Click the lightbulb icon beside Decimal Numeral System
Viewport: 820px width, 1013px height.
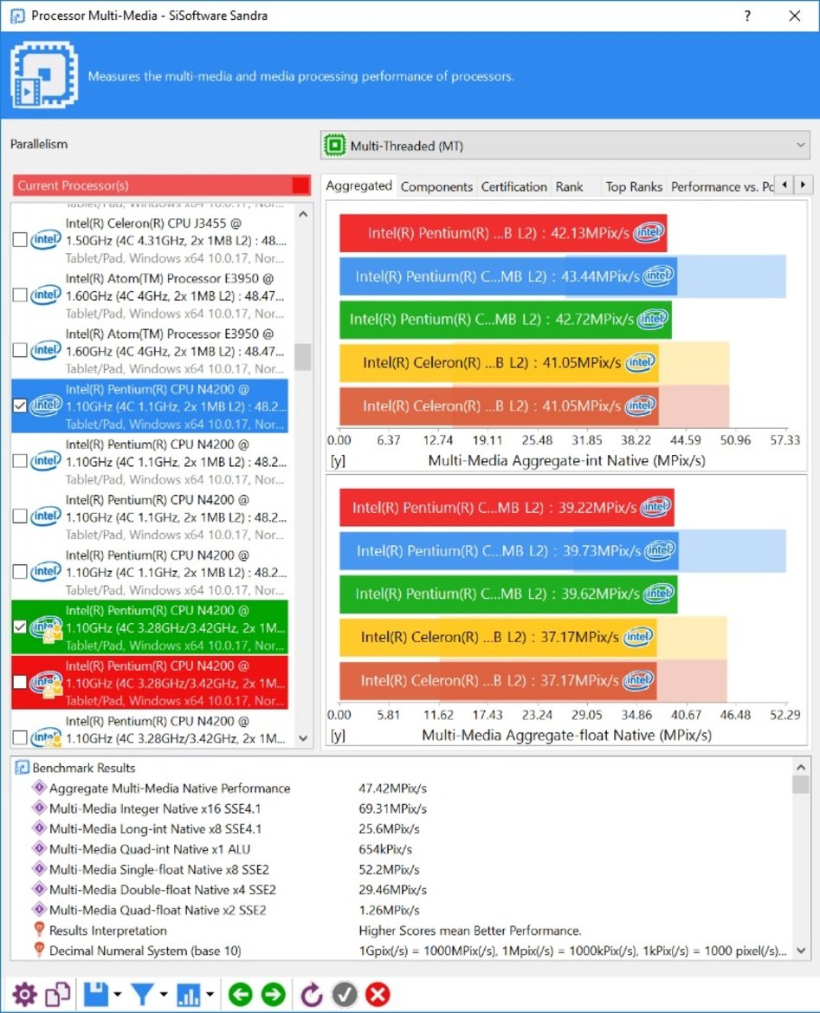39,950
